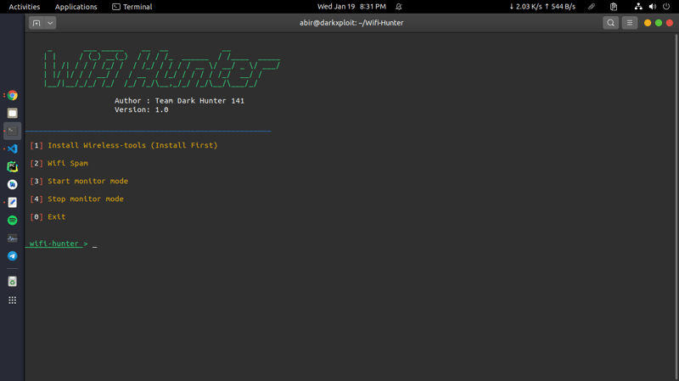Open the clipboard manager indicator
This screenshot has height=381, width=679.
pos(614,7)
